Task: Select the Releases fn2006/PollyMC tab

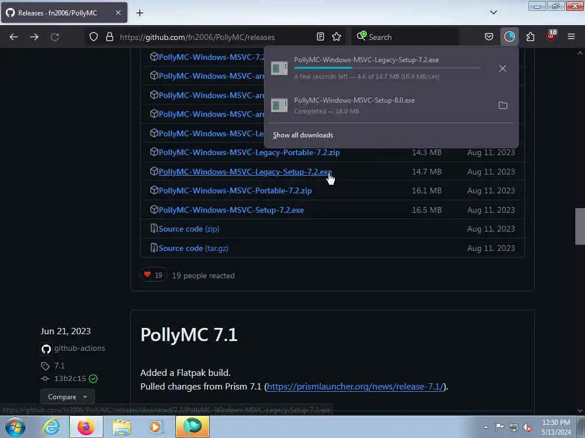Action: tap(64, 13)
